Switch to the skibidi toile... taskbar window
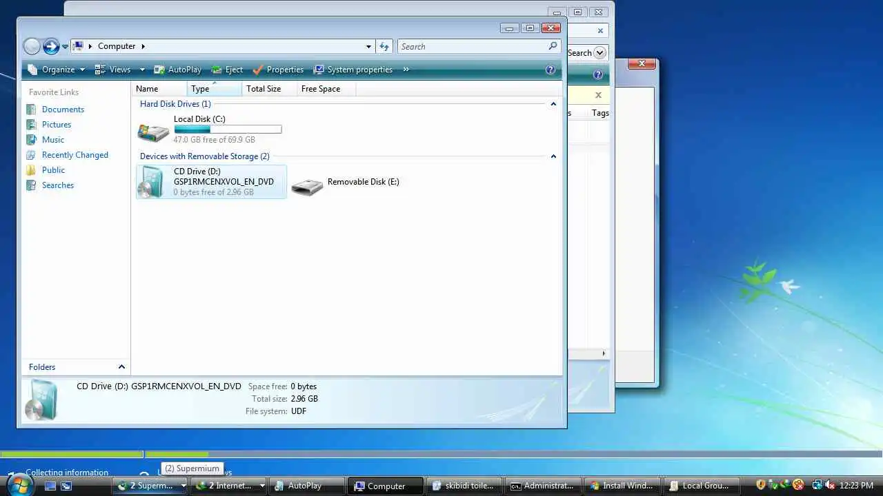The width and height of the screenshot is (883, 496). (x=464, y=486)
